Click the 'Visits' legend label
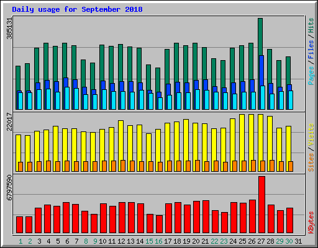318x248 pixels. [x=311, y=135]
